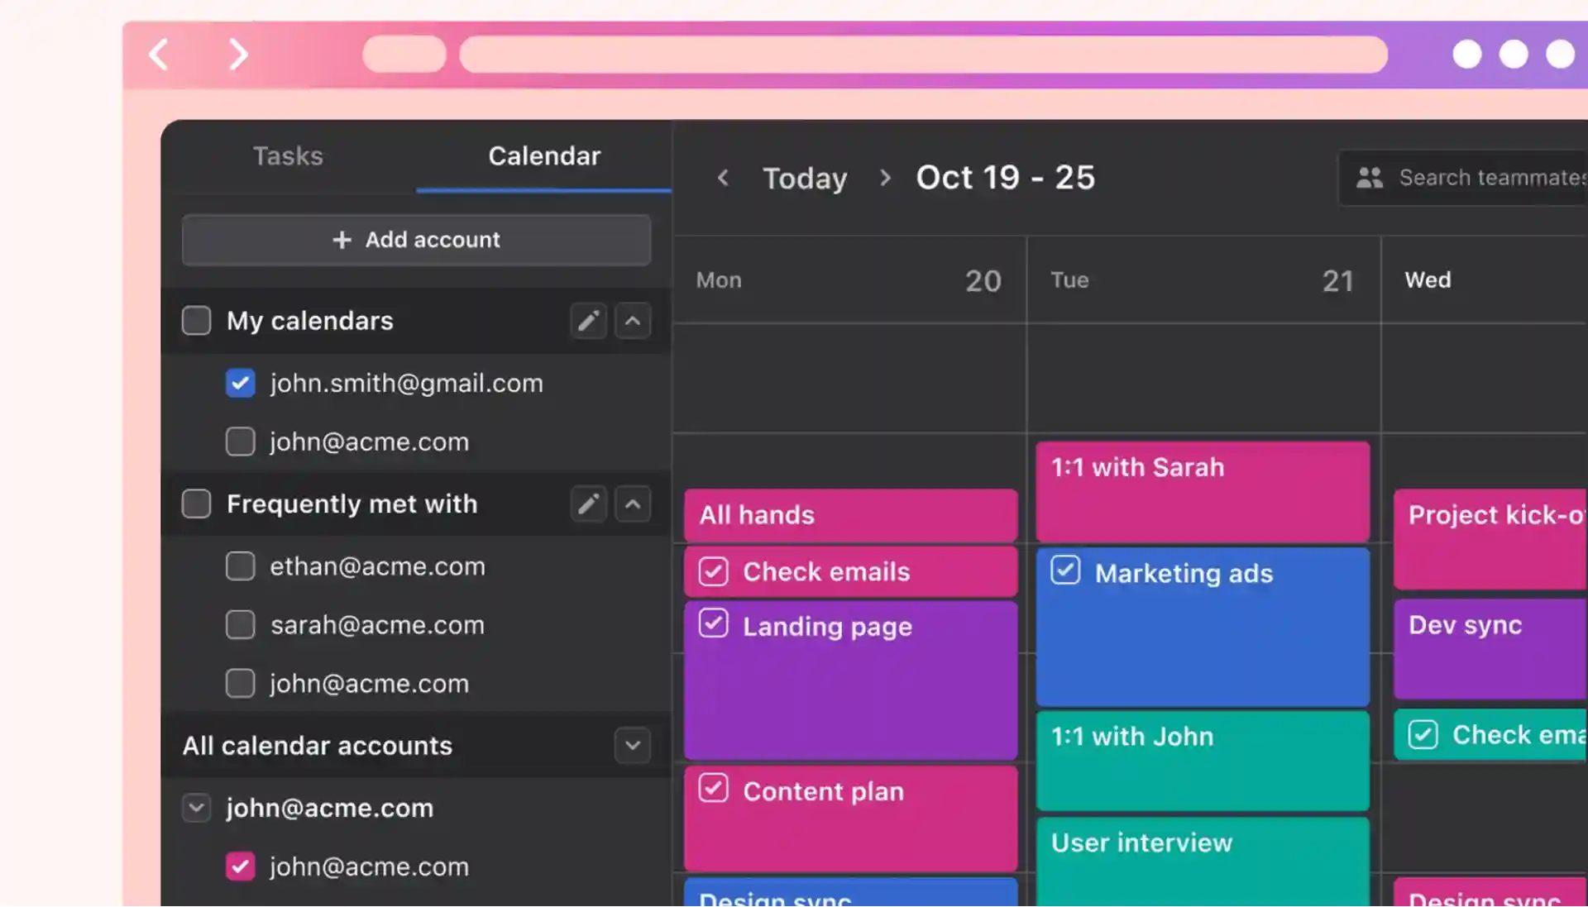Open the 1:1 with John event
Image resolution: width=1588 pixels, height=907 pixels.
(1203, 761)
